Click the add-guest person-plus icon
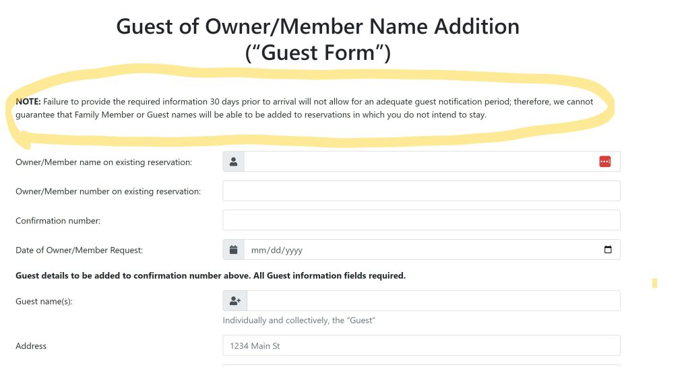This screenshot has height=367, width=690. pos(235,301)
